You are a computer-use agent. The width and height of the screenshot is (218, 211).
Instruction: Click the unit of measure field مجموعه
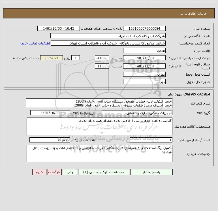click(x=50, y=140)
